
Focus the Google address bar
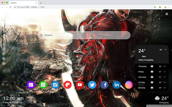coord(84,7)
